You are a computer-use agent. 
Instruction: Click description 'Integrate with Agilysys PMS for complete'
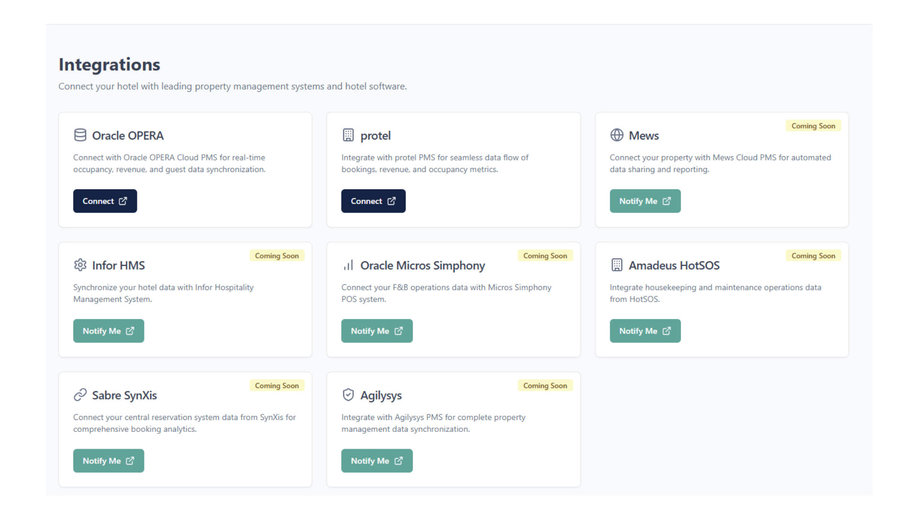(x=433, y=423)
